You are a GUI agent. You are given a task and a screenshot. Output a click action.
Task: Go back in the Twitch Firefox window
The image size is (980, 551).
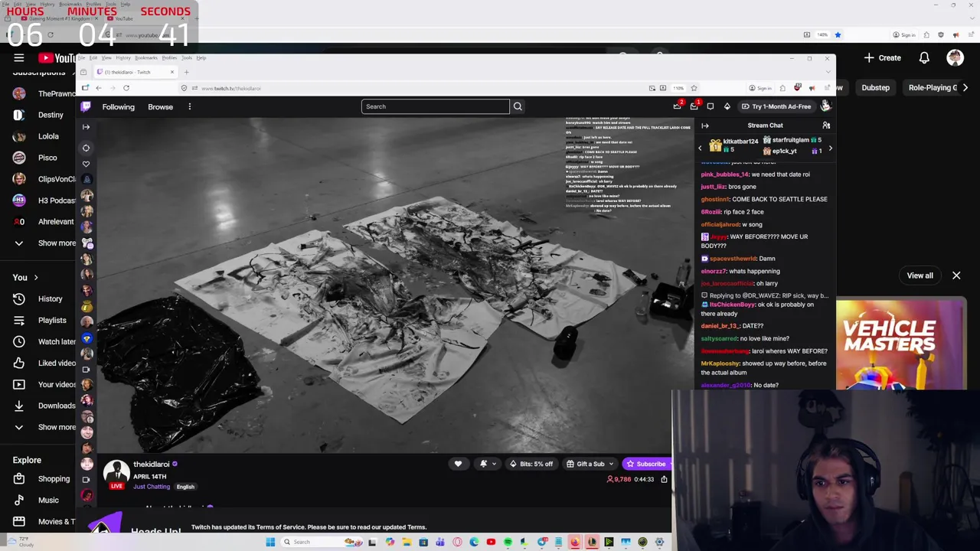click(x=98, y=88)
